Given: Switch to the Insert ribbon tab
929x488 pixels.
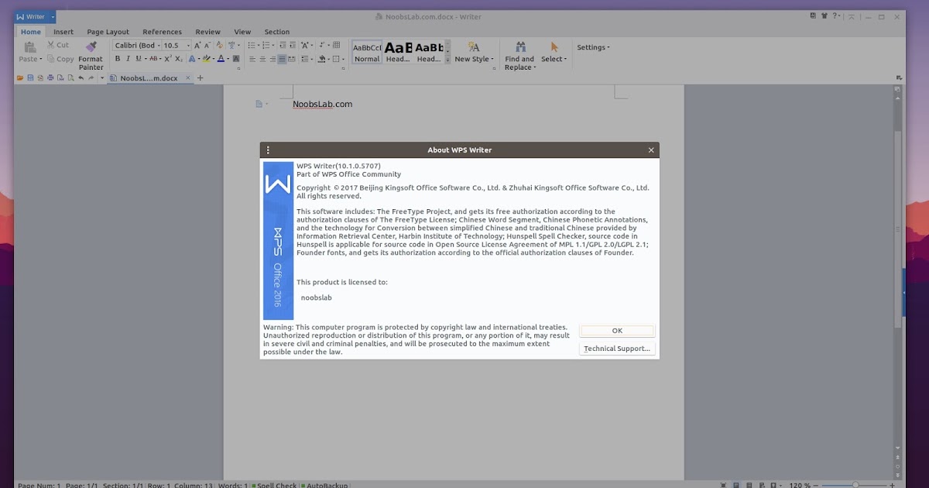Looking at the screenshot, I should click(63, 32).
